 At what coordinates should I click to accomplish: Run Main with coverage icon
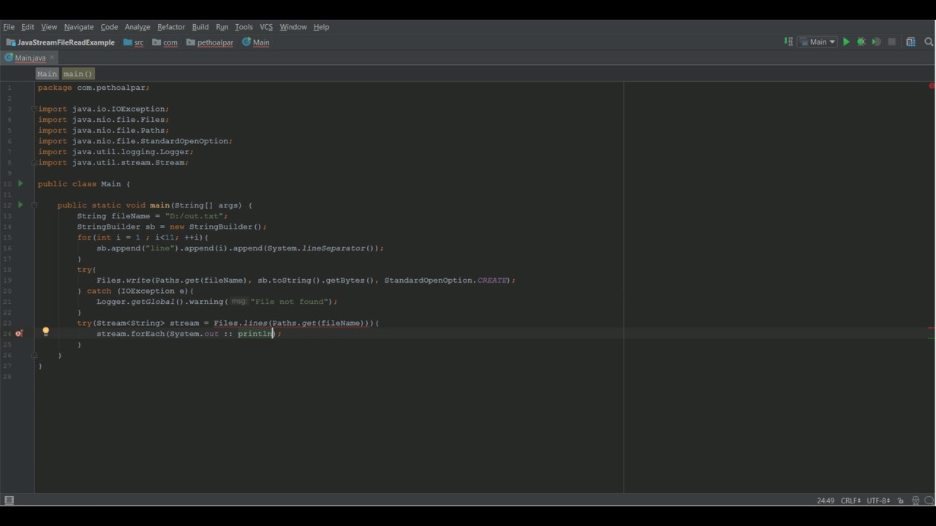(876, 42)
